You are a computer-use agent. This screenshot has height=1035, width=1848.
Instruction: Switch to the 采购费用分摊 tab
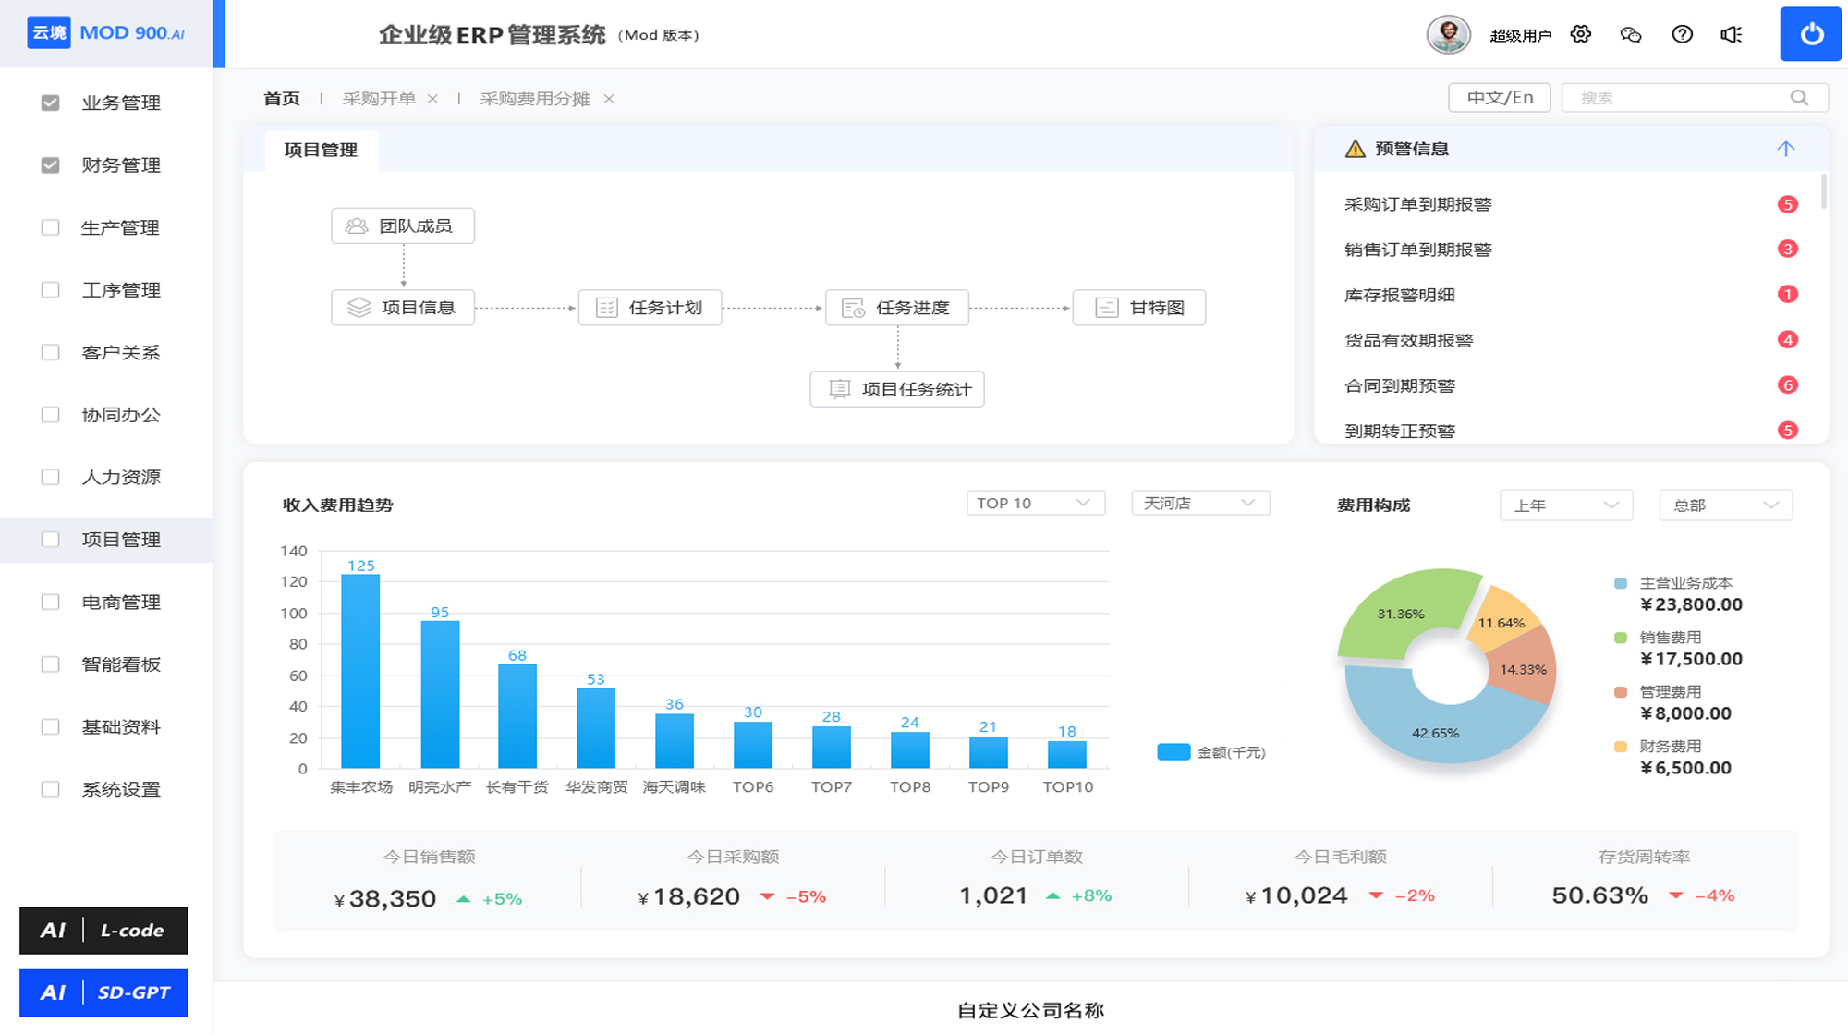click(x=534, y=99)
